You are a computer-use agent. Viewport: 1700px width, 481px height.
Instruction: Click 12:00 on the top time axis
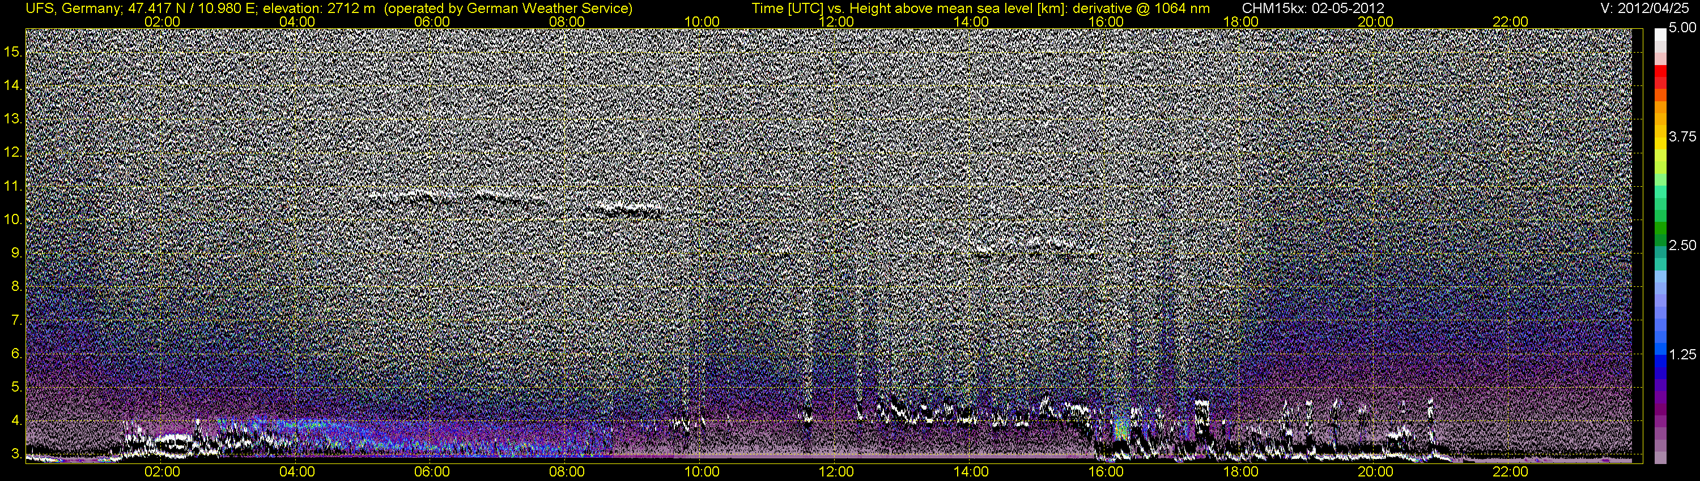click(836, 22)
